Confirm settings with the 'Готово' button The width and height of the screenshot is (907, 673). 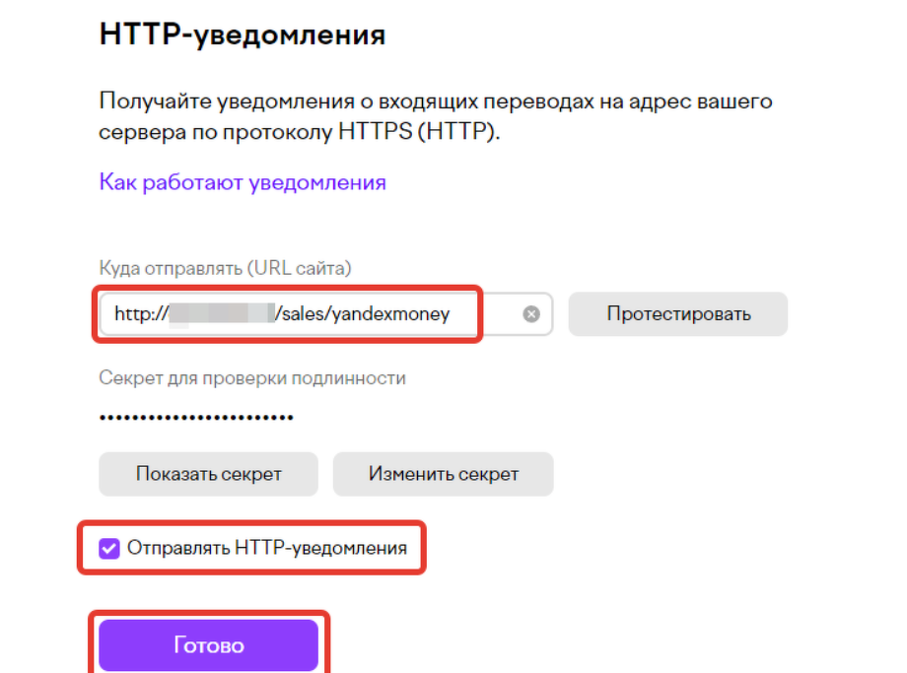pos(208,645)
